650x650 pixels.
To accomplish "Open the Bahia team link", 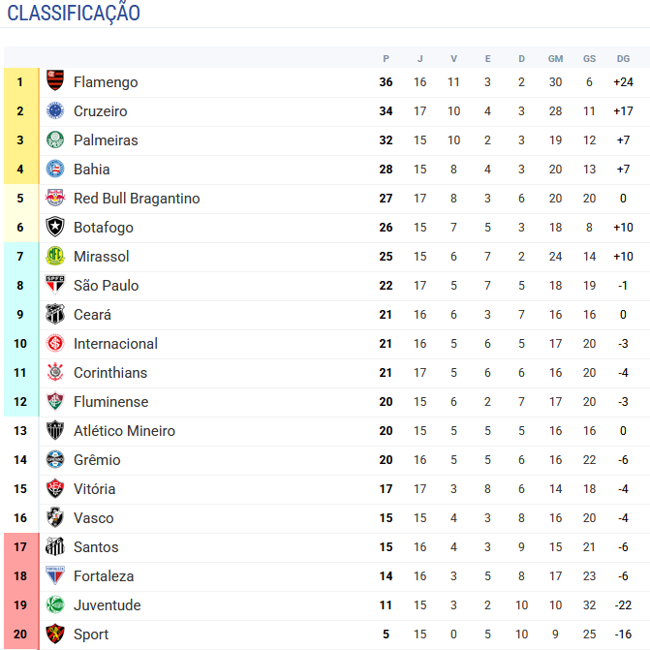I will tap(92, 170).
